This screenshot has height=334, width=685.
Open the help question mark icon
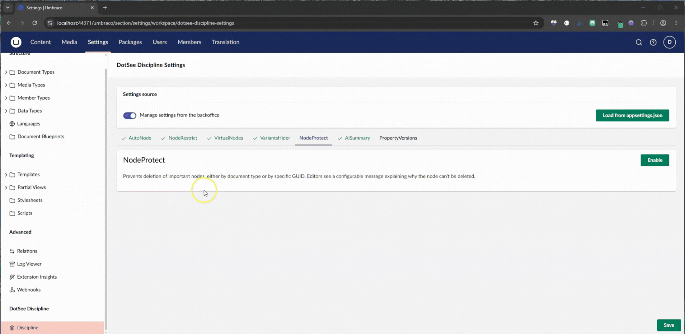653,42
